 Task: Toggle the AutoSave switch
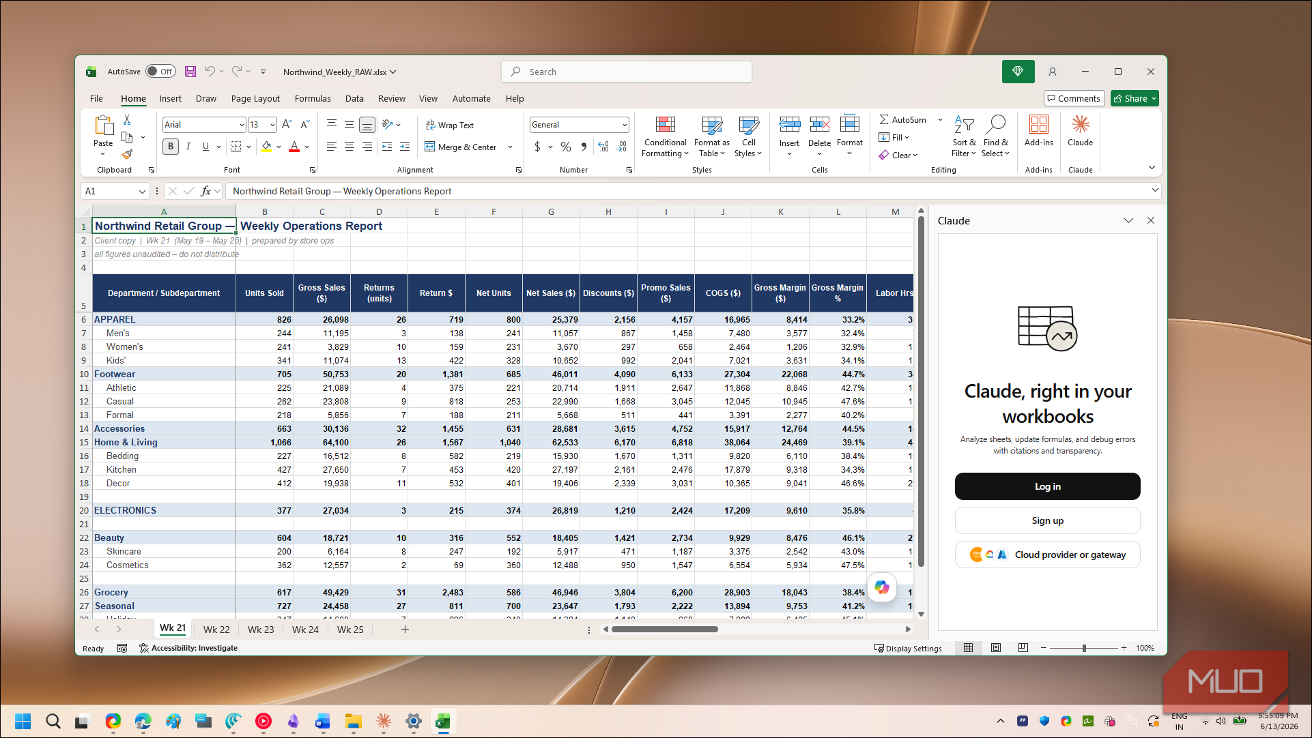coord(160,72)
